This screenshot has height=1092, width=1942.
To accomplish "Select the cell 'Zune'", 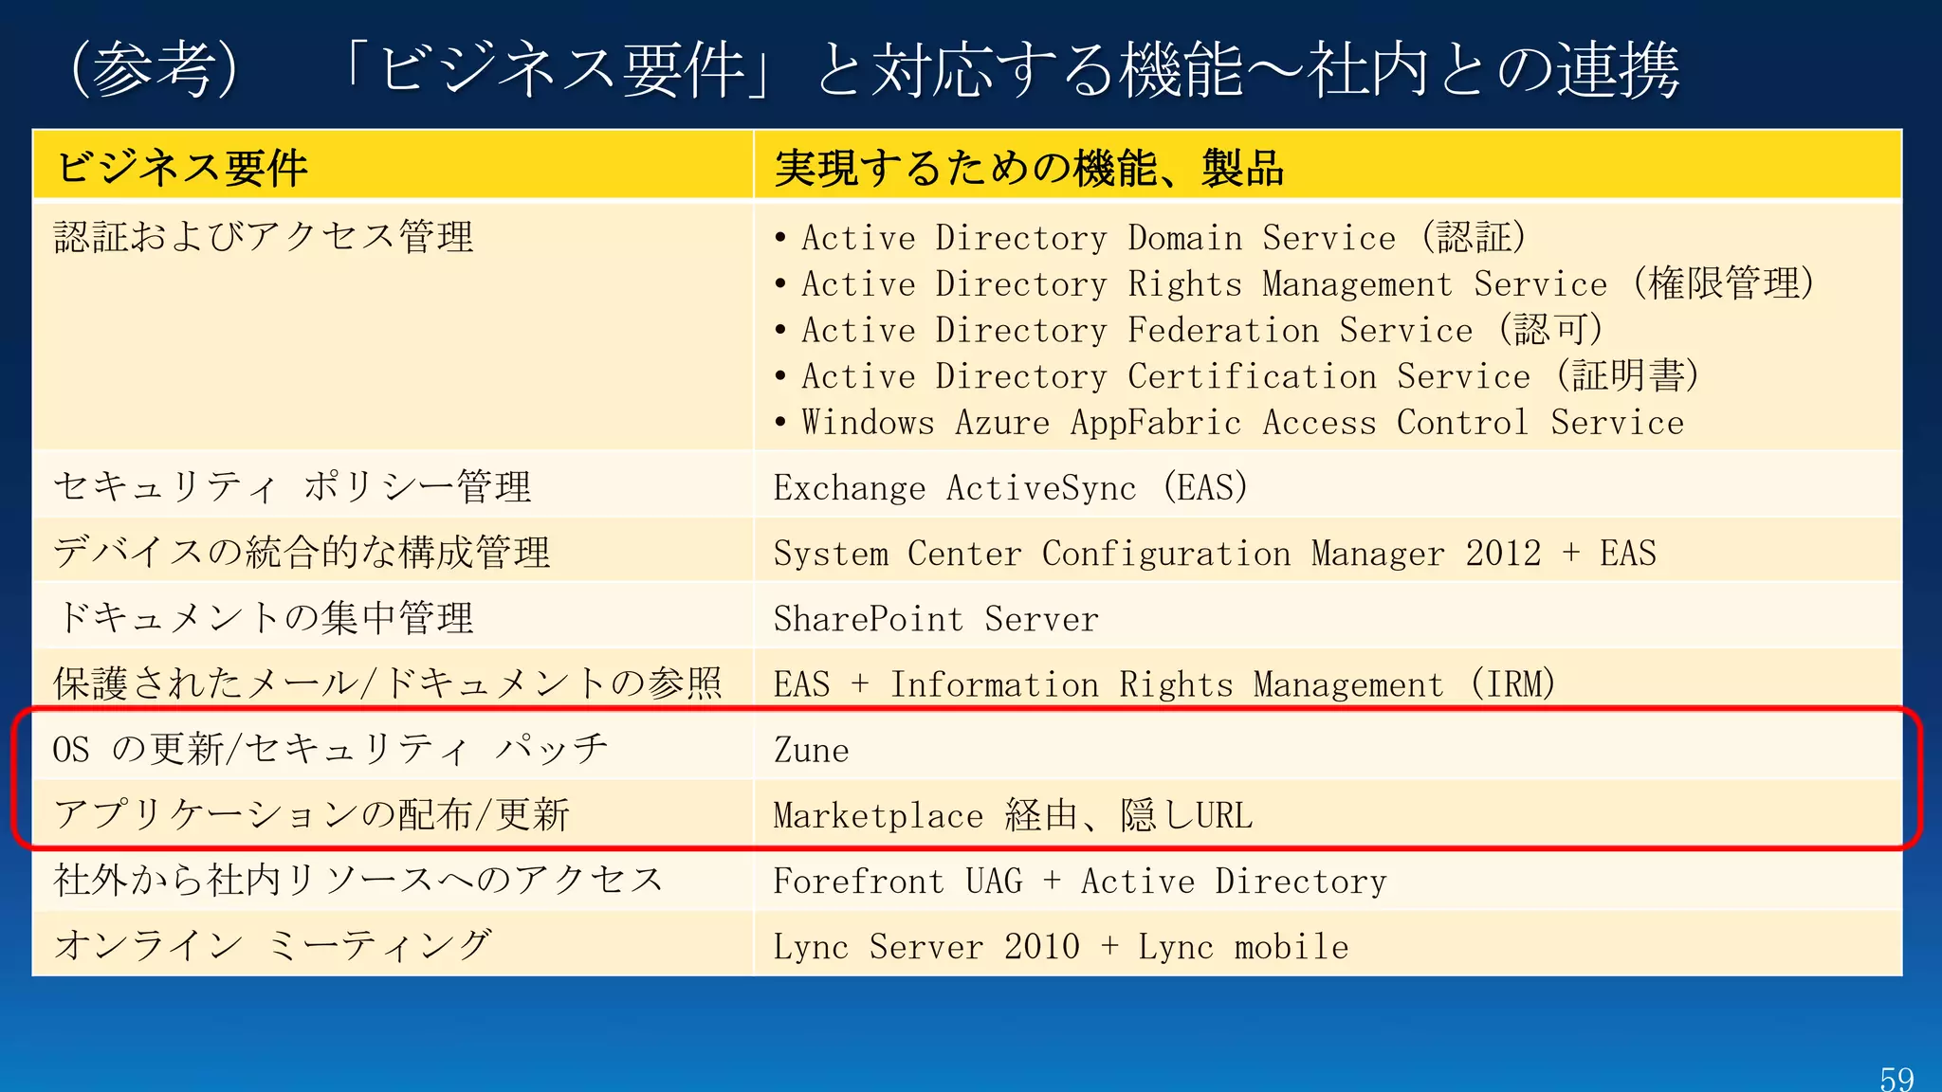I will click(x=1328, y=748).
